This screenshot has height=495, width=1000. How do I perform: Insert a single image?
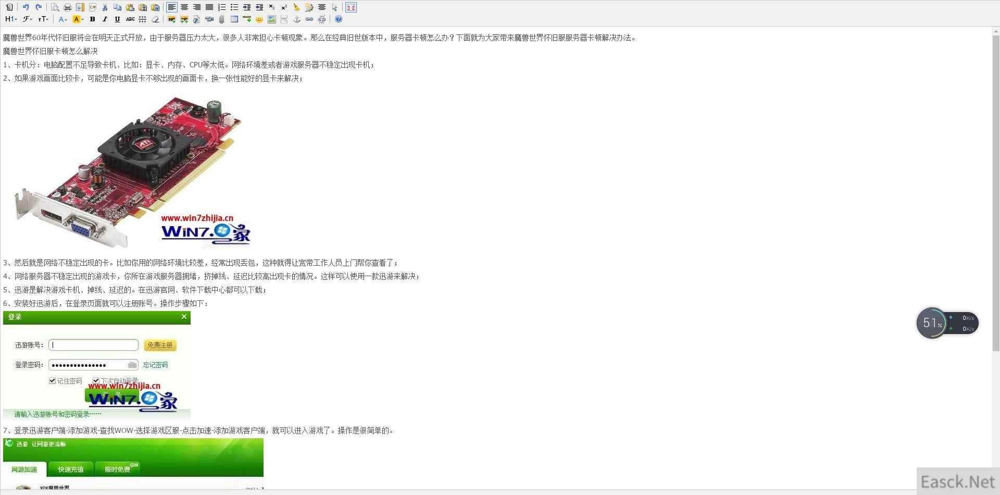tap(171, 19)
